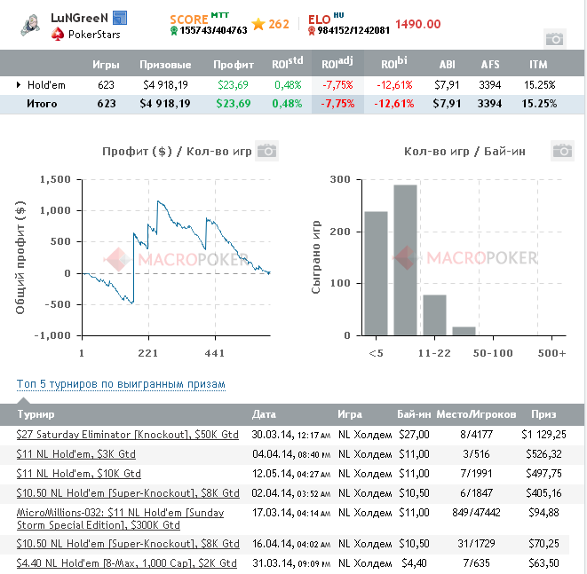This screenshot has height=574, width=587.
Task: Open Топ 5 турниров по выигранным призам link
Action: pyautogui.click(x=121, y=384)
